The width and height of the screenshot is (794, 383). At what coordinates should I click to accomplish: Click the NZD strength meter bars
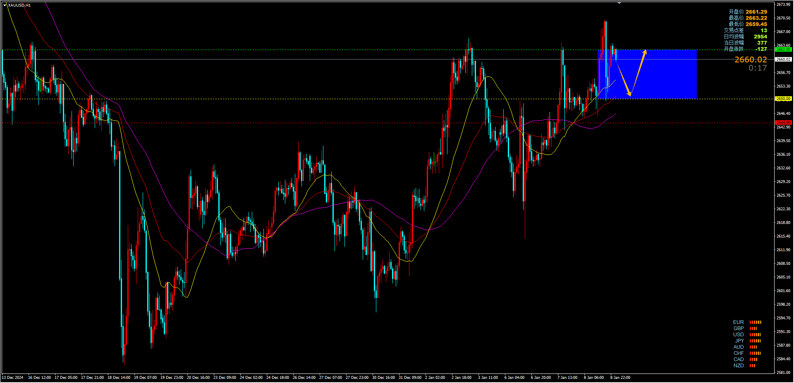click(753, 366)
